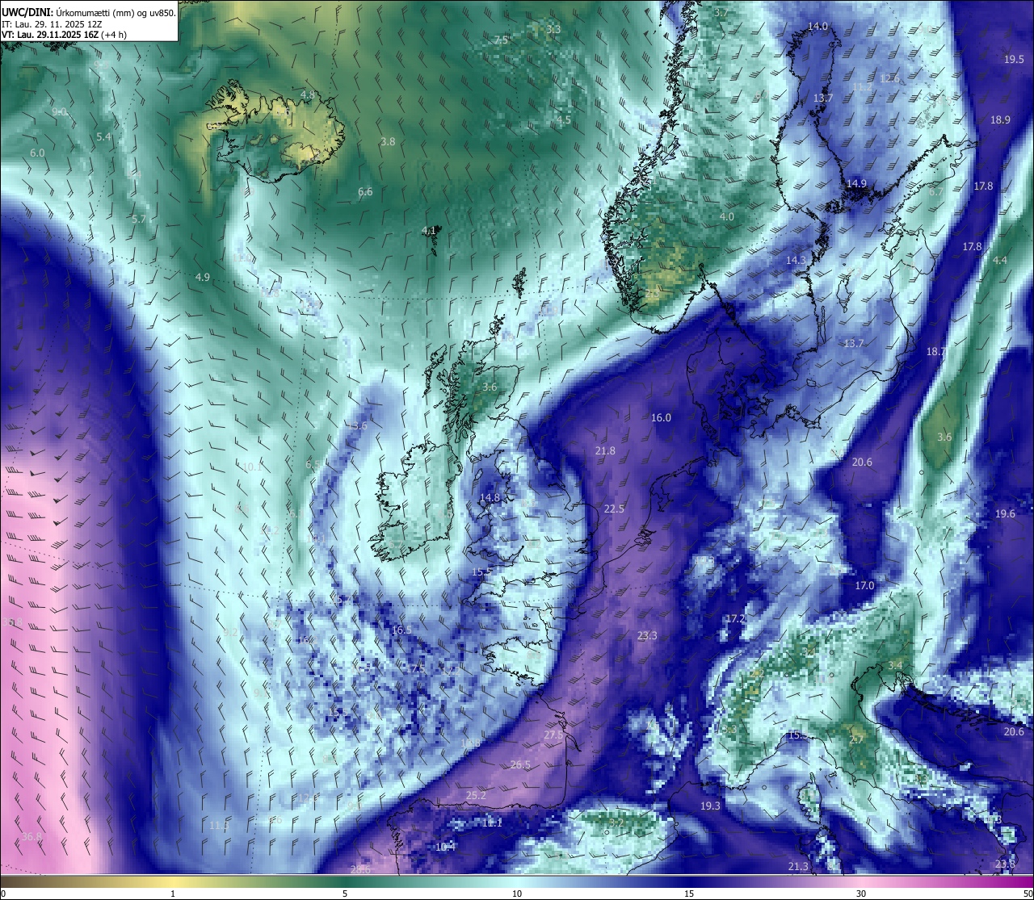This screenshot has width=1034, height=900.
Task: Click the 19.3 value in the Mediterranean
Action: [x=710, y=806]
